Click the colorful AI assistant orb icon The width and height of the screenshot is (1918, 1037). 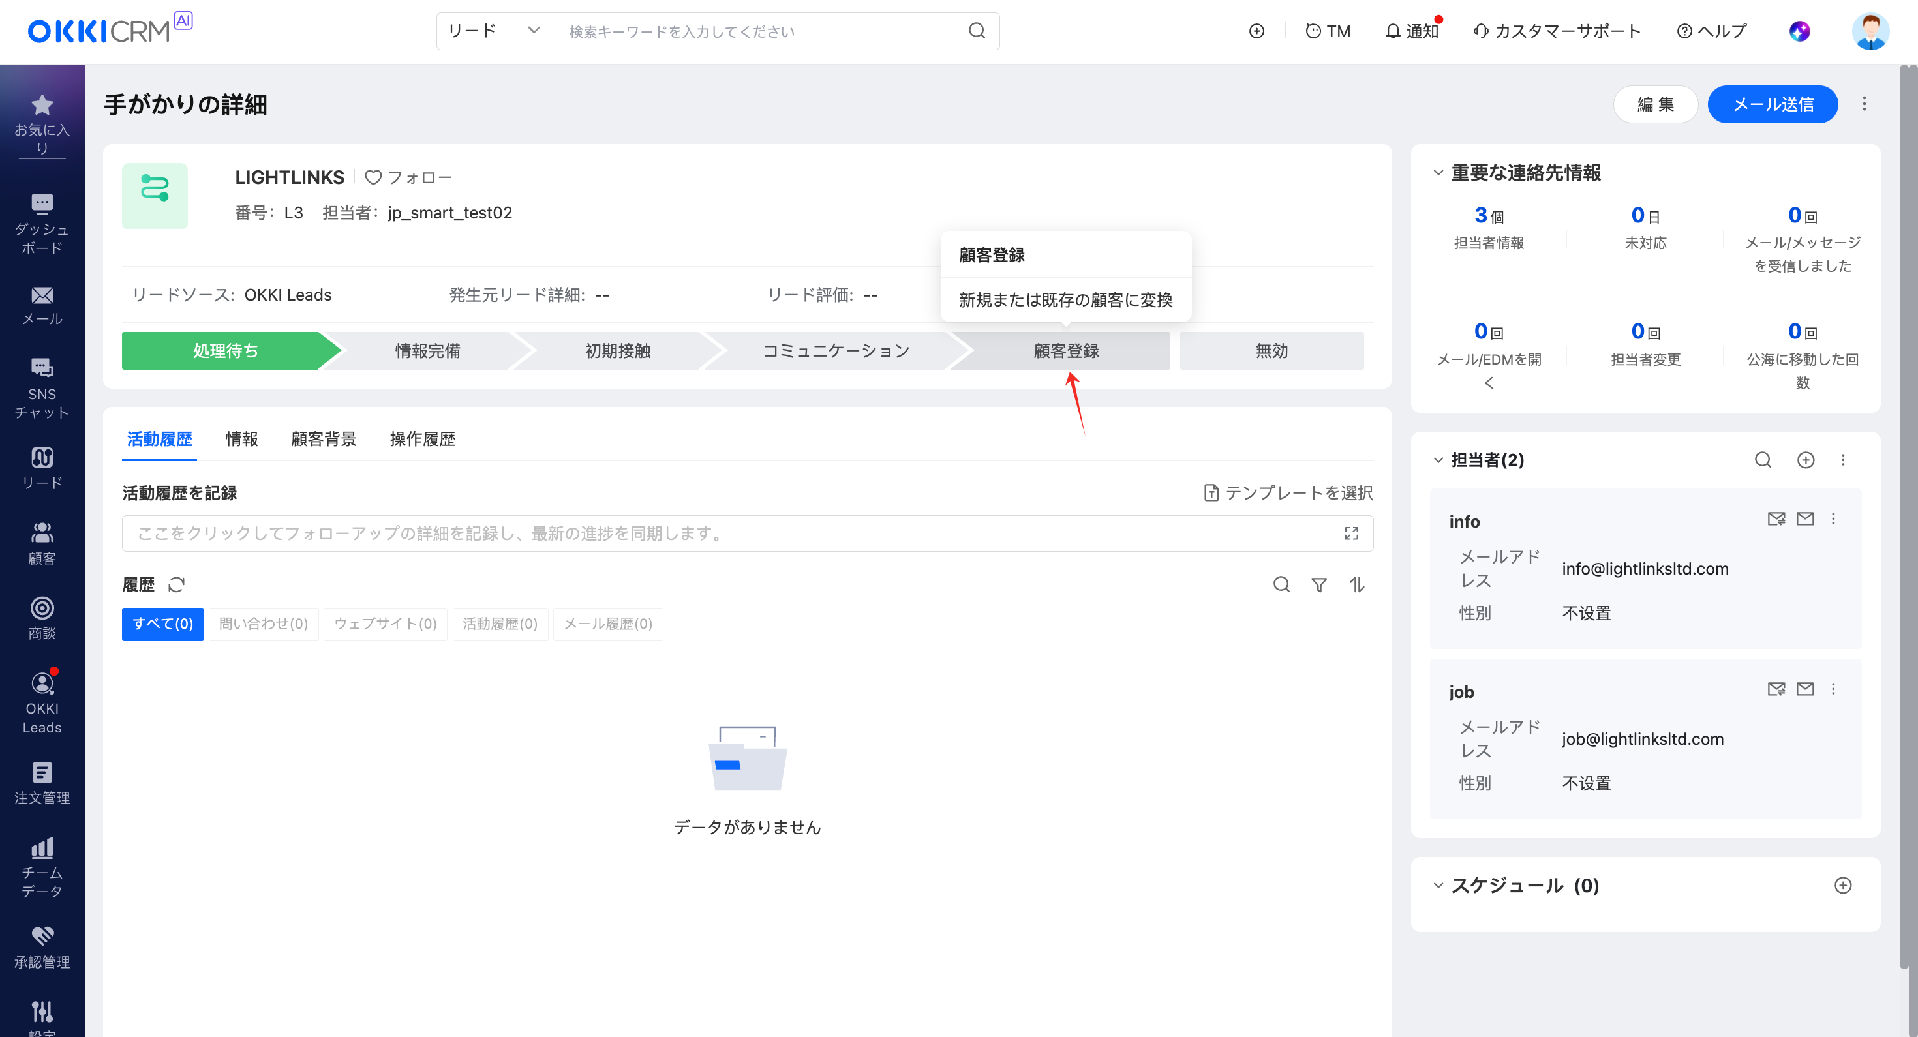click(x=1799, y=31)
